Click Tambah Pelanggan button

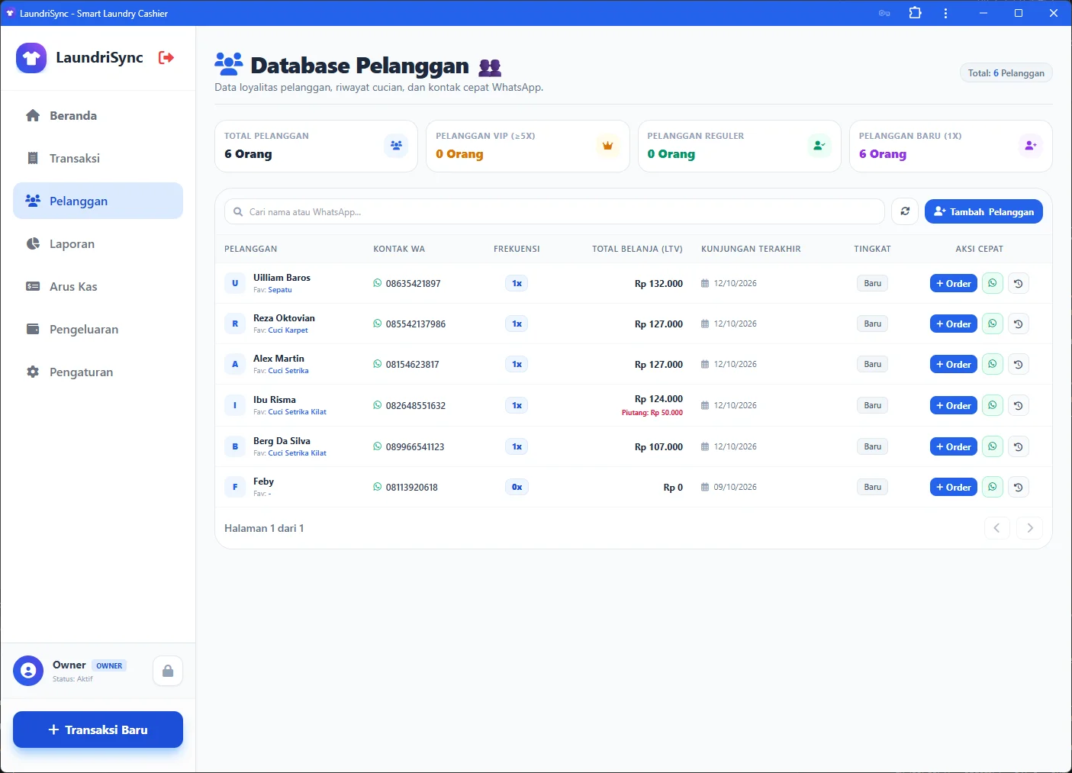pyautogui.click(x=983, y=211)
